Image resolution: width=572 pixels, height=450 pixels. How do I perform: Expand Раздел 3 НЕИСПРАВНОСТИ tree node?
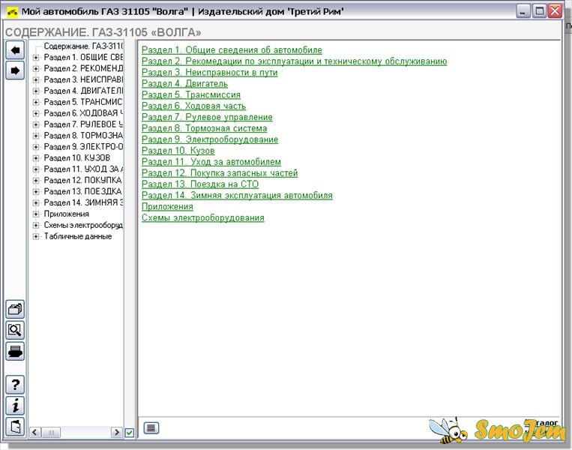36,79
